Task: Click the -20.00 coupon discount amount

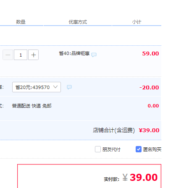Action: [x=149, y=88]
